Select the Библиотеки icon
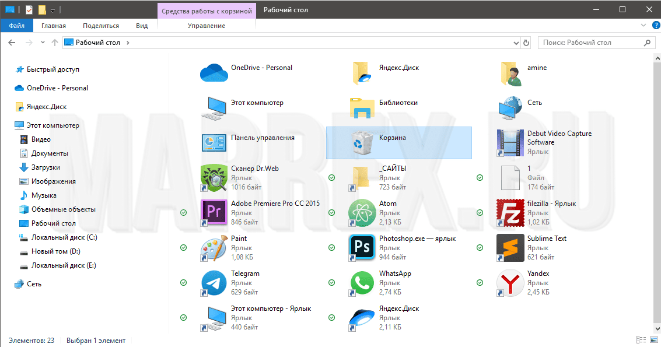Image resolution: width=661 pixels, height=347 pixels. click(x=362, y=108)
